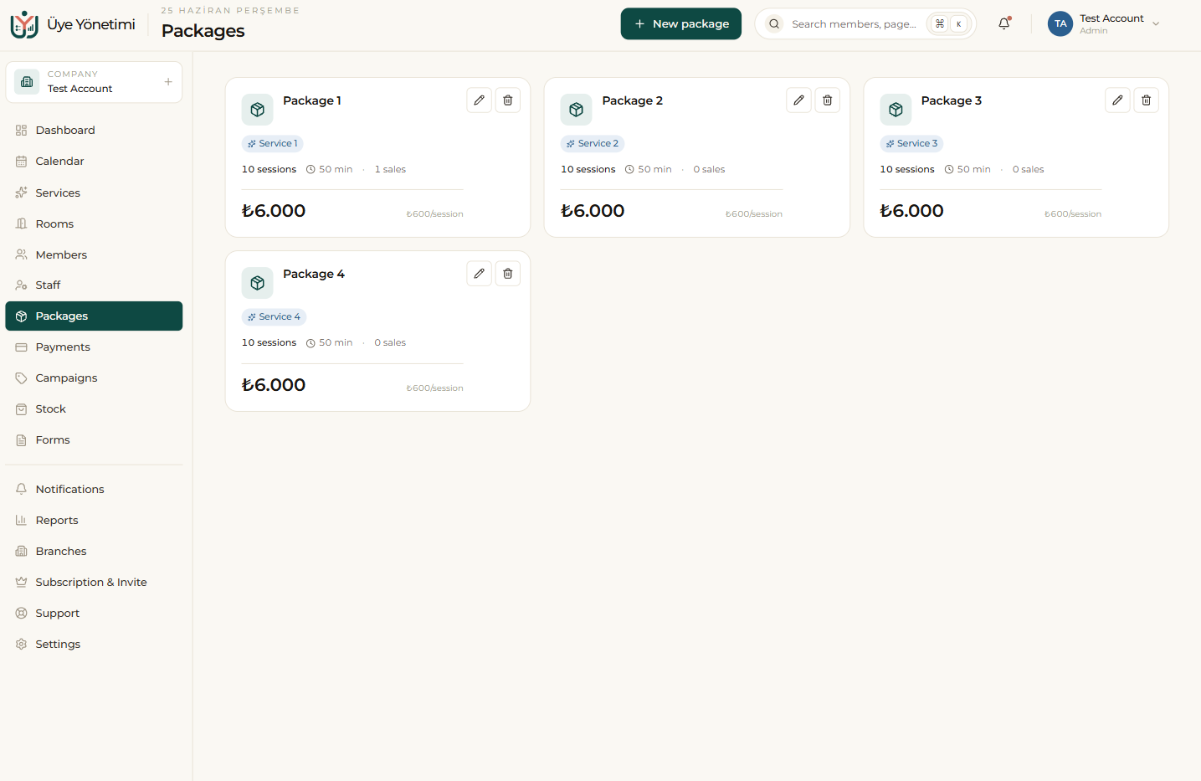The width and height of the screenshot is (1201, 781).
Task: Click Package 4 title text
Action: click(x=314, y=274)
